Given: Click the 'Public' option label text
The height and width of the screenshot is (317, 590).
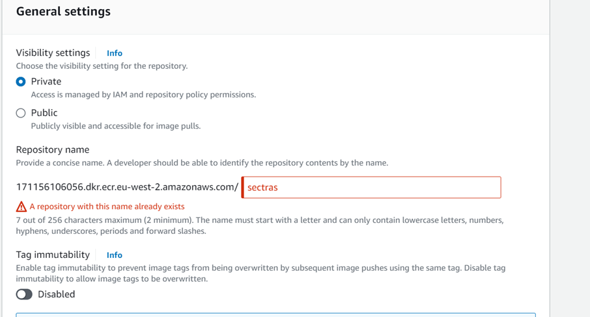Looking at the screenshot, I should pos(44,113).
